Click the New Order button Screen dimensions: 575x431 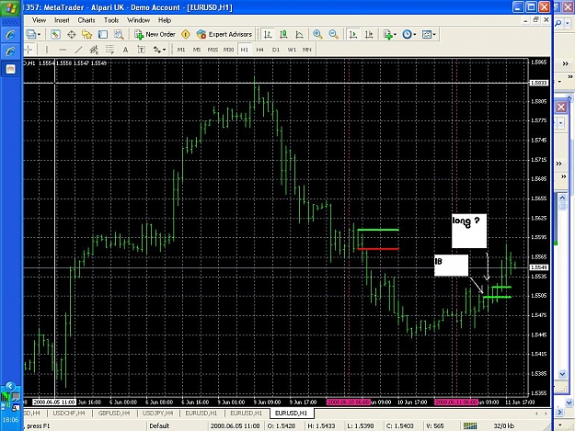(x=155, y=34)
